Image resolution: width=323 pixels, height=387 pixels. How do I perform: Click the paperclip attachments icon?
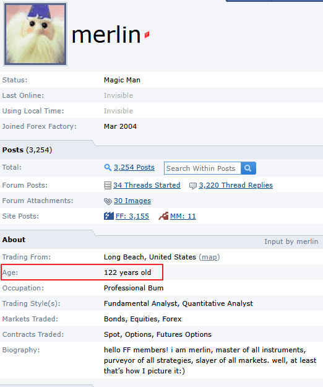point(108,201)
